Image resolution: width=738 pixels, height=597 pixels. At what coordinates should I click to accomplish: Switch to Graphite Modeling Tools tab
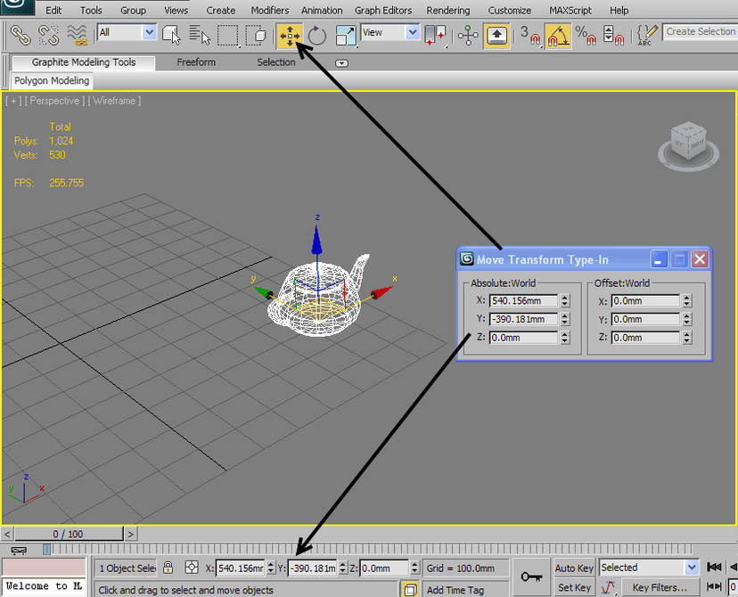pos(83,62)
